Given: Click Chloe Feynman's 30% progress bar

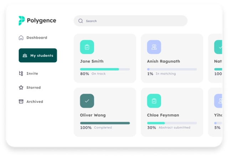Looking at the screenshot, I should pos(172,123).
